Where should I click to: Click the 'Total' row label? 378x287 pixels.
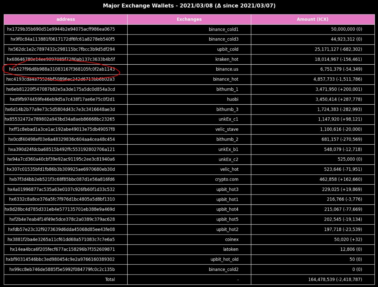click(110, 280)
